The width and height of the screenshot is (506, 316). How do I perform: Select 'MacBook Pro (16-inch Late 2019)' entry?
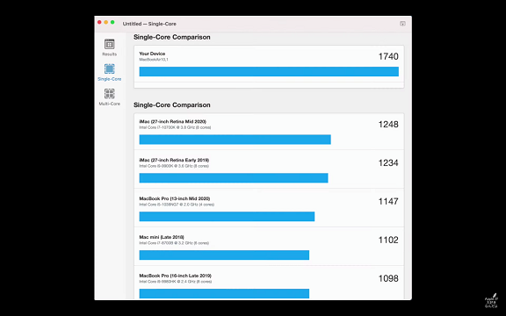pyautogui.click(x=175, y=276)
